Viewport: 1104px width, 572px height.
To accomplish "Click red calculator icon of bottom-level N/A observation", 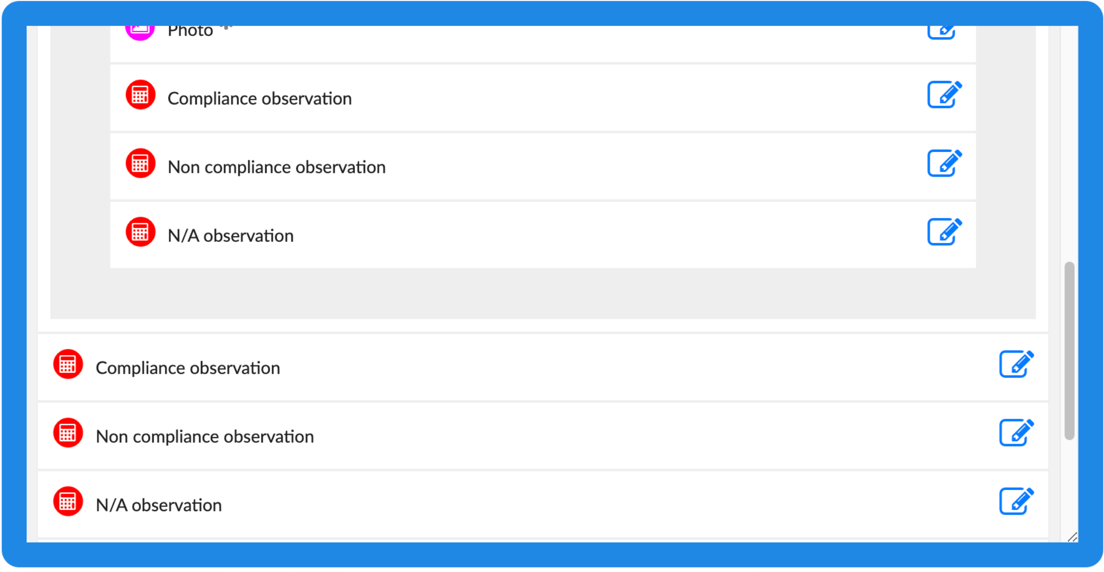I will click(x=68, y=502).
